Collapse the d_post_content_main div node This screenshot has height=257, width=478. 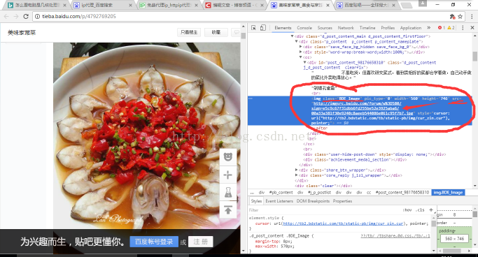click(x=292, y=36)
